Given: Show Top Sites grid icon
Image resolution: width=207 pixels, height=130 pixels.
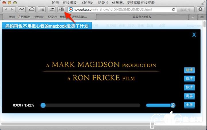Looking at the screenshot, I should point(42,9).
